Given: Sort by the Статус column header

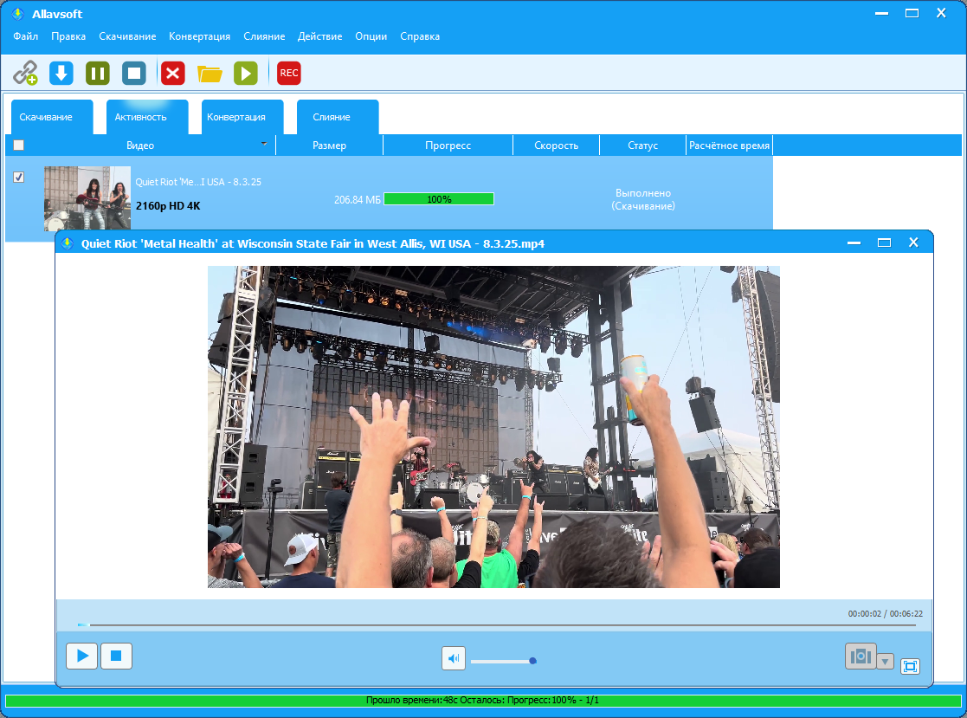Looking at the screenshot, I should coord(642,146).
